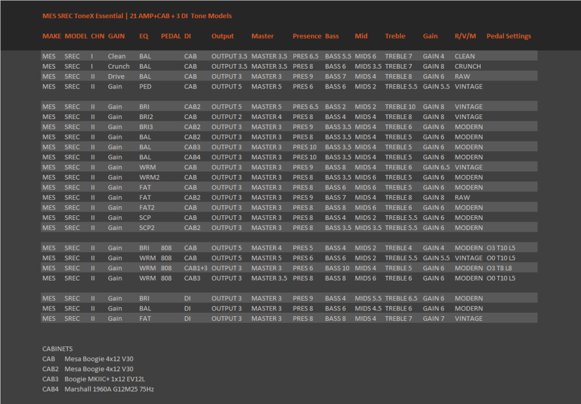Click the GAIN 7 cell in last row
This screenshot has width=581, height=404.
[x=433, y=318]
